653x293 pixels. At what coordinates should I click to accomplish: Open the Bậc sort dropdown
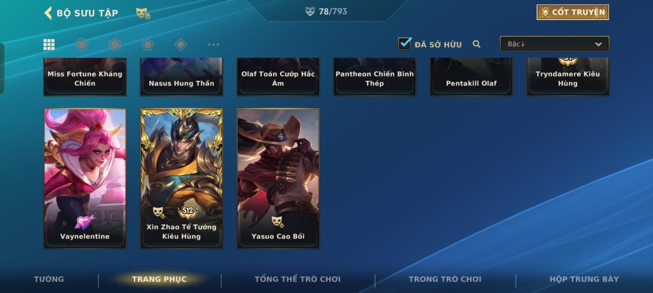click(555, 44)
